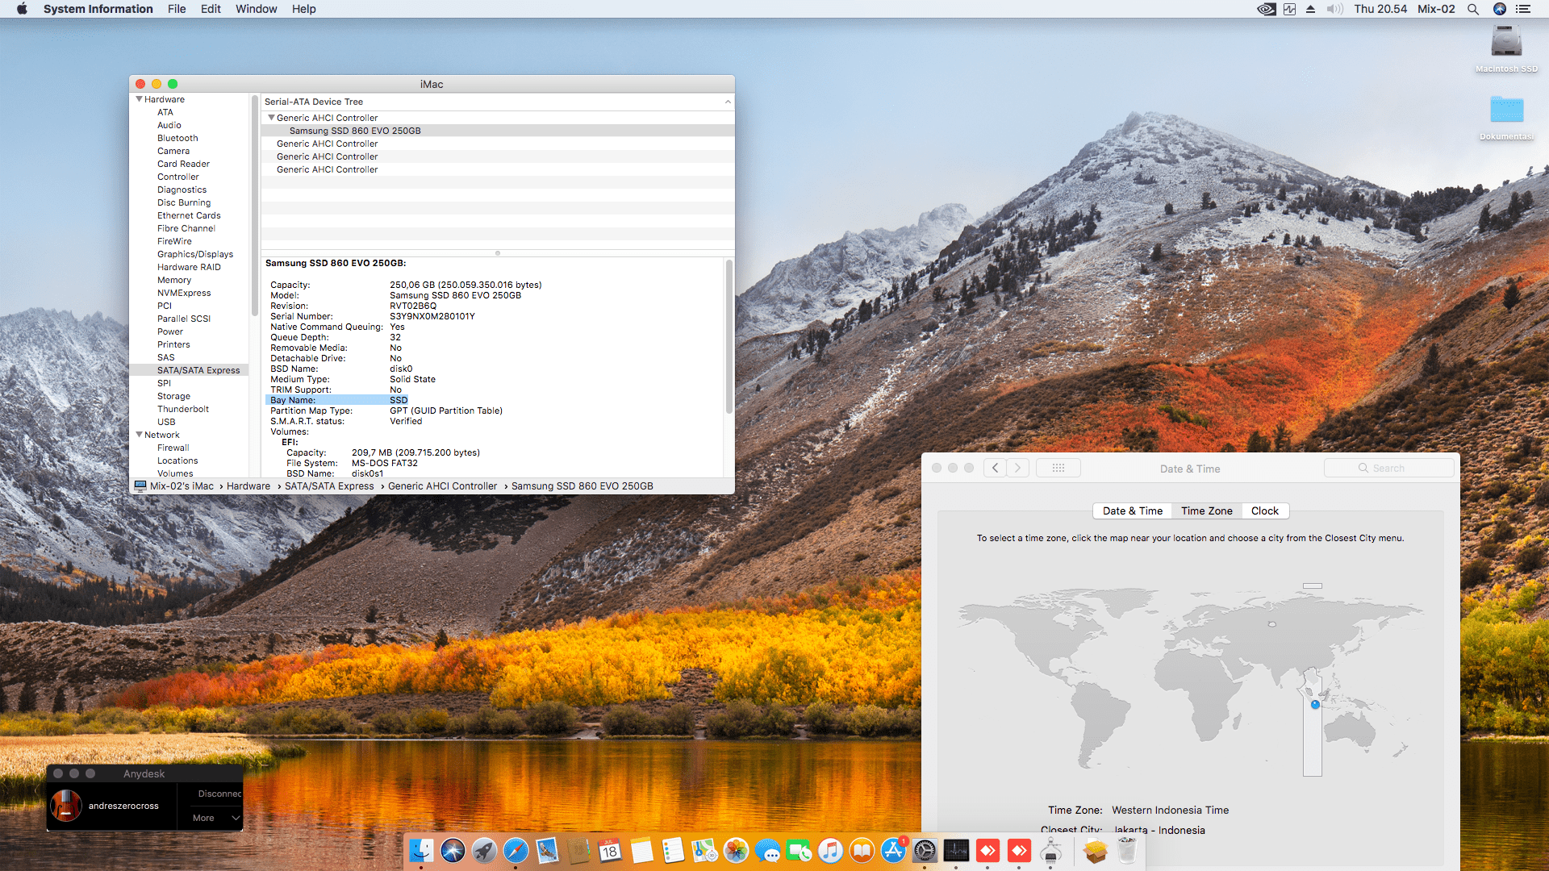Open AnyDesk More dropdown

click(214, 818)
